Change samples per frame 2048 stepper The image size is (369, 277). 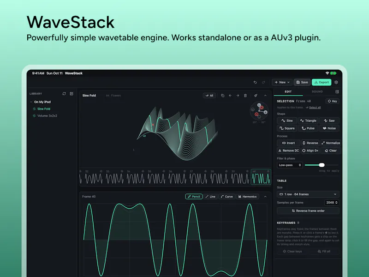pos(332,202)
